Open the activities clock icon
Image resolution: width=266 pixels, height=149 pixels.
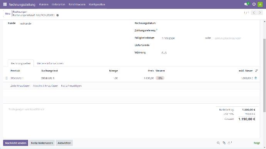point(254,4)
